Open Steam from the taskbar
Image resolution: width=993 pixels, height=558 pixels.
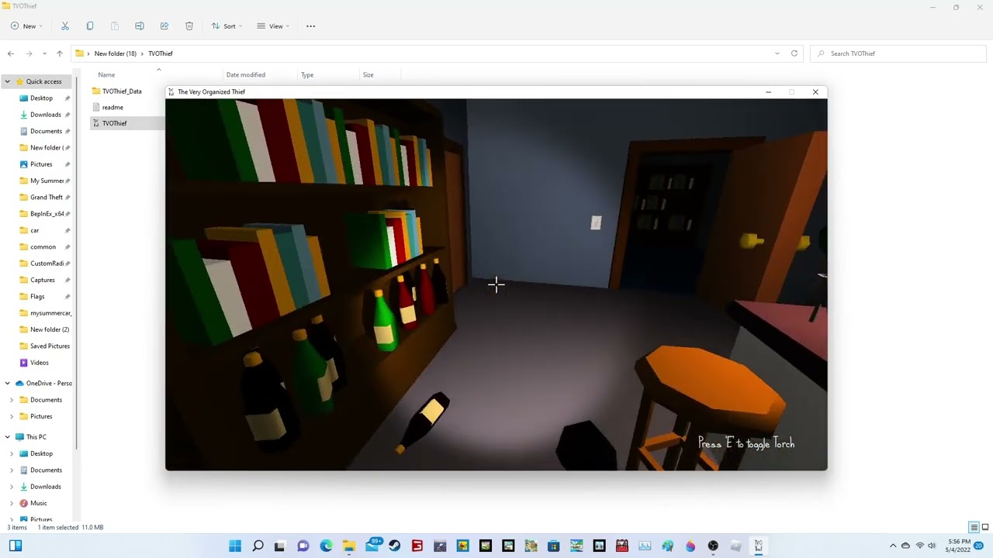click(x=395, y=546)
